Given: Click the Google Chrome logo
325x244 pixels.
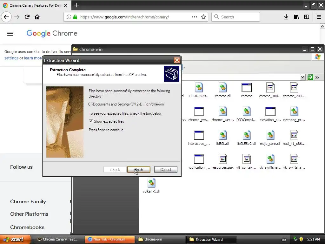Looking at the screenshot, I should 52,33.
